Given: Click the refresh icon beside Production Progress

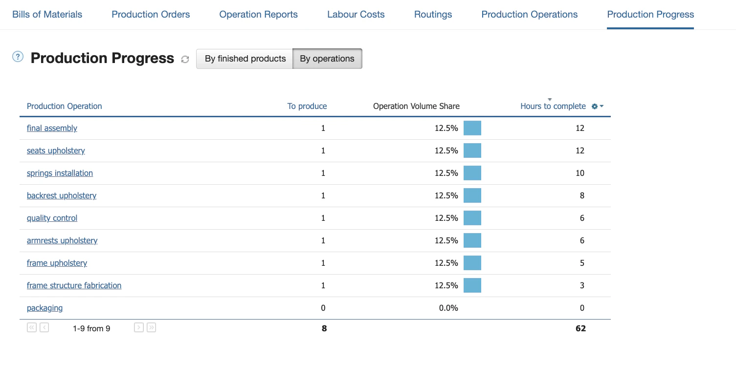Looking at the screenshot, I should tap(185, 59).
